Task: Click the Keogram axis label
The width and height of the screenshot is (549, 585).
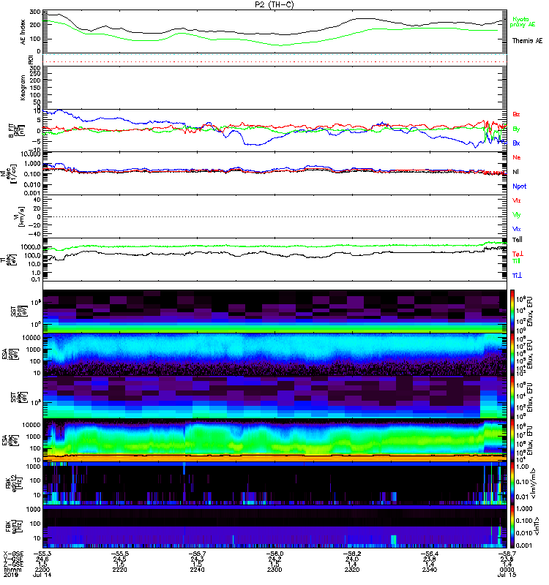Action: click(x=23, y=88)
